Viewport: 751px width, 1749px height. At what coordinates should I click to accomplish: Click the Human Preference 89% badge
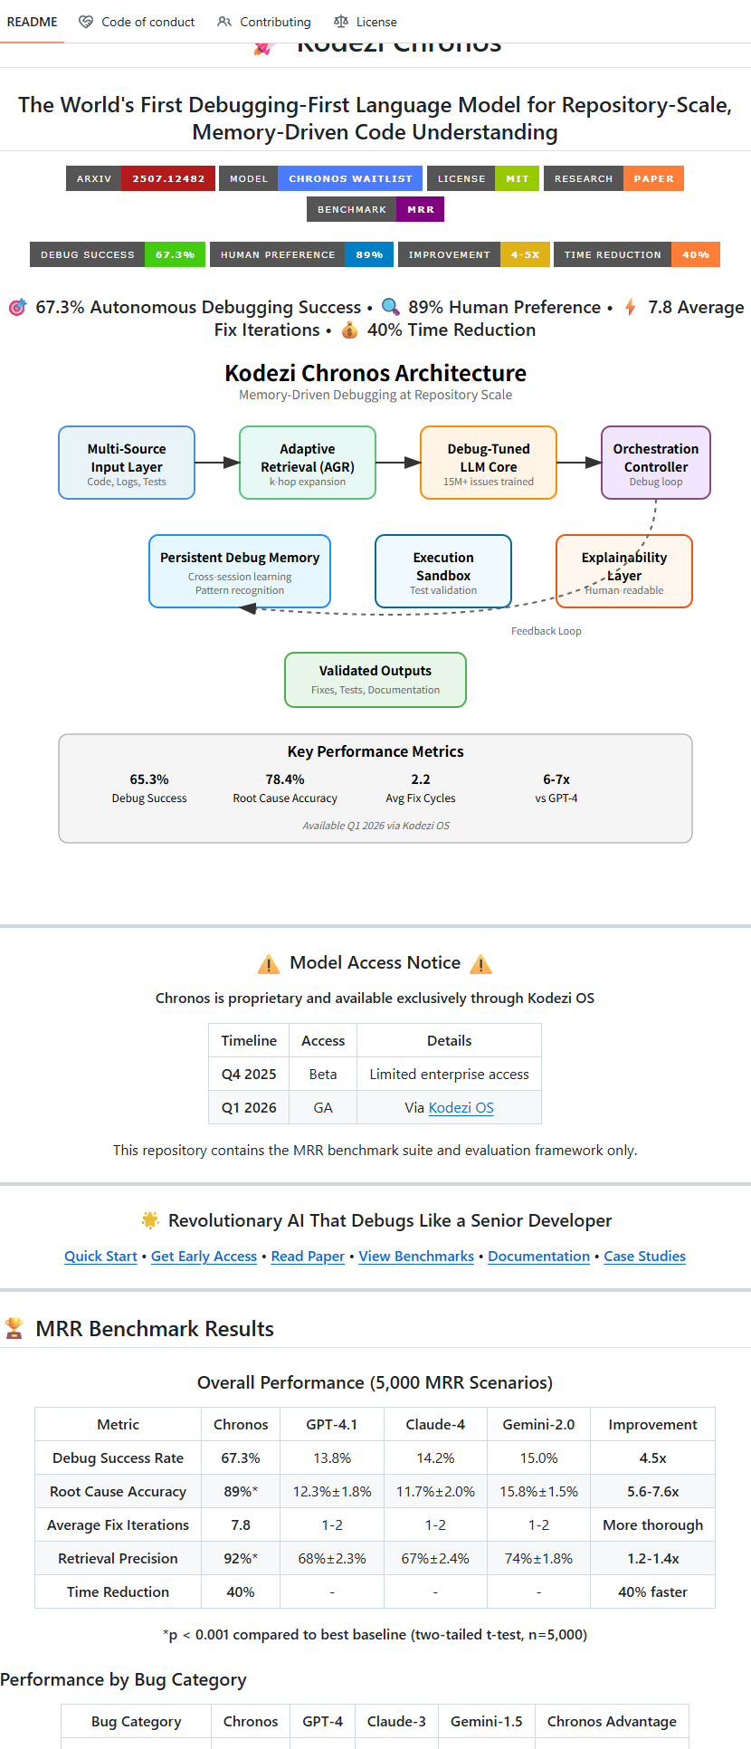(301, 254)
